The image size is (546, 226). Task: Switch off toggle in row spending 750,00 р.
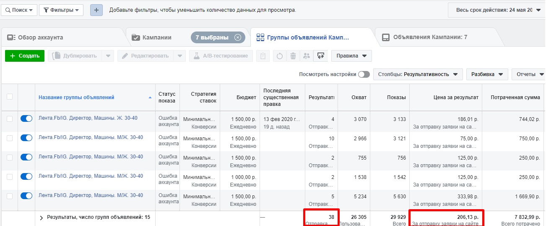pos(26,138)
